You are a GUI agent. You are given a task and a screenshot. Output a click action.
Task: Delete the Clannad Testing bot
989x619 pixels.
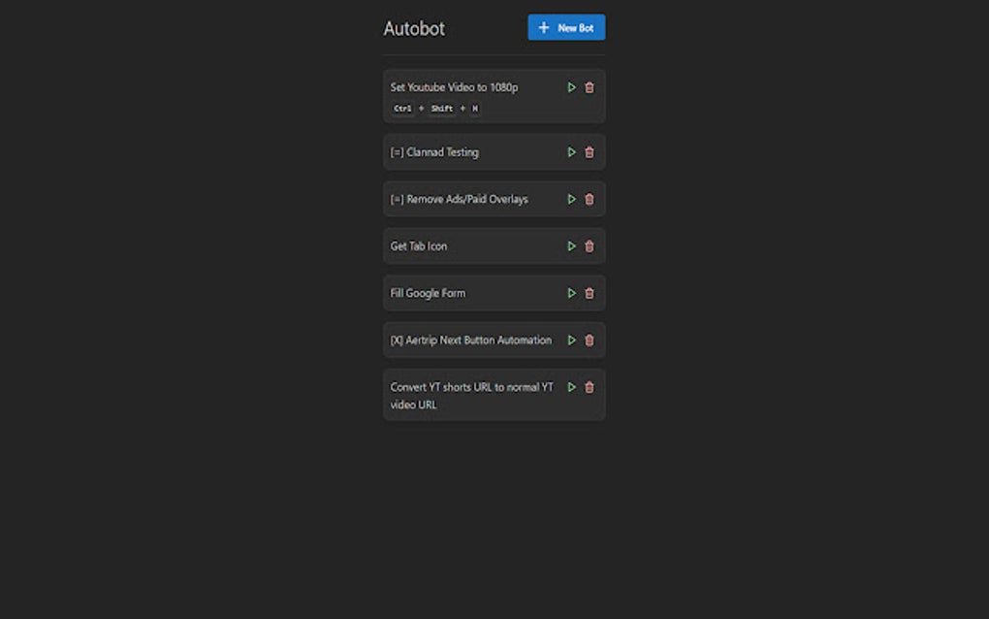pos(589,151)
